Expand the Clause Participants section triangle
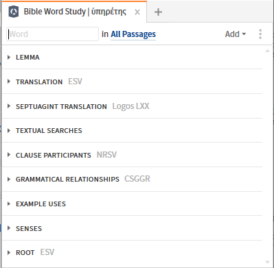Image resolution: width=274 pixels, height=268 pixels. click(9, 155)
